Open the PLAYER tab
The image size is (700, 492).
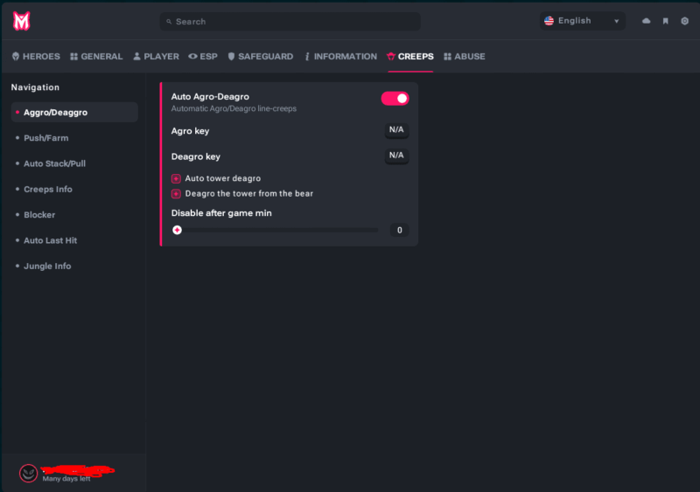click(156, 56)
